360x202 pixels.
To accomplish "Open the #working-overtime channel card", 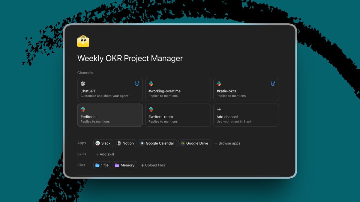I will click(178, 89).
